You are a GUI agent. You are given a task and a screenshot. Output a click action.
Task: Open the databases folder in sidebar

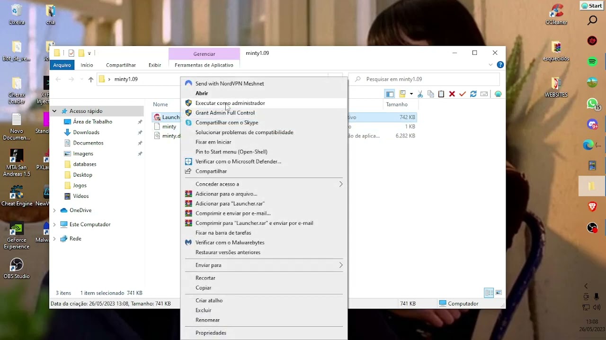point(84,164)
